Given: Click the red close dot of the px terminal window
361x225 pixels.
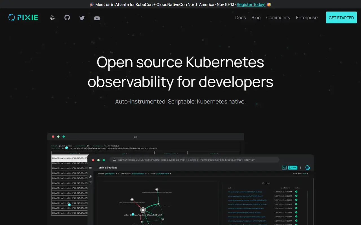Looking at the screenshot, I should [x=53, y=137].
